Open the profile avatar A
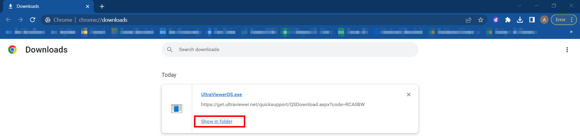This screenshot has height=139, width=580. [544, 20]
